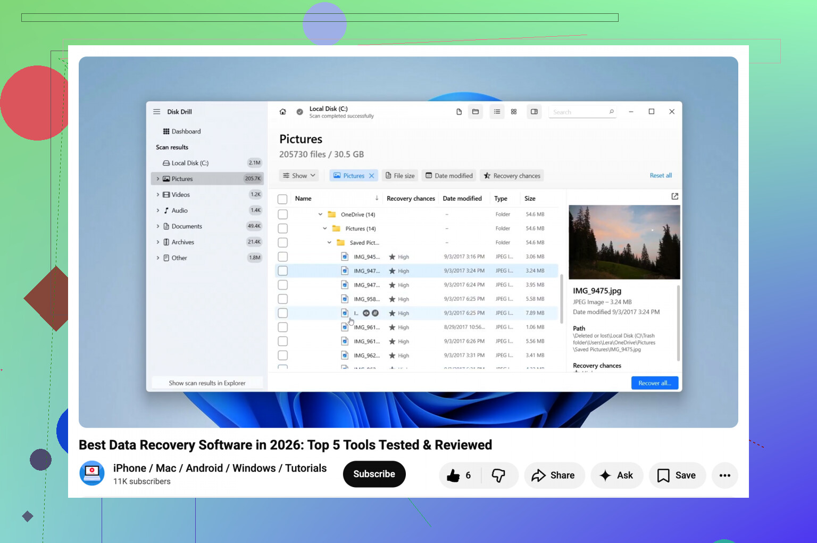Click Recover all... button
This screenshot has height=543, width=817.
tap(655, 383)
